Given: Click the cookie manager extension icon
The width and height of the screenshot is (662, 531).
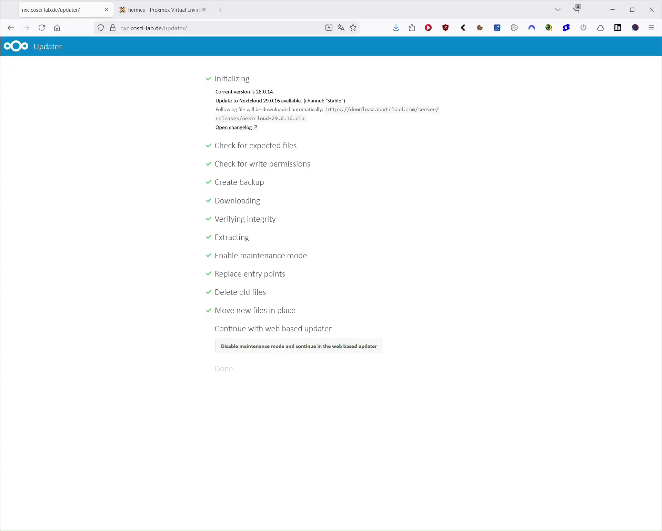Looking at the screenshot, I should (480, 28).
